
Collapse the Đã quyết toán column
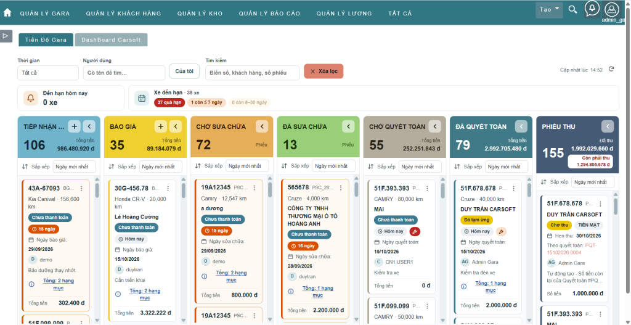(521, 126)
